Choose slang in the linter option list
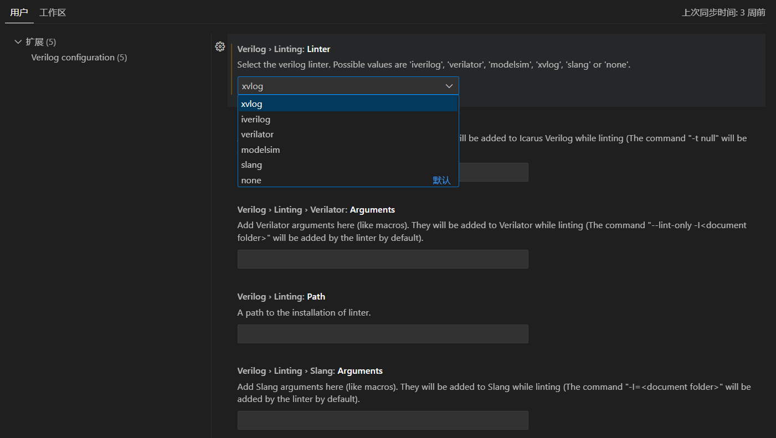The height and width of the screenshot is (438, 776). click(x=348, y=165)
